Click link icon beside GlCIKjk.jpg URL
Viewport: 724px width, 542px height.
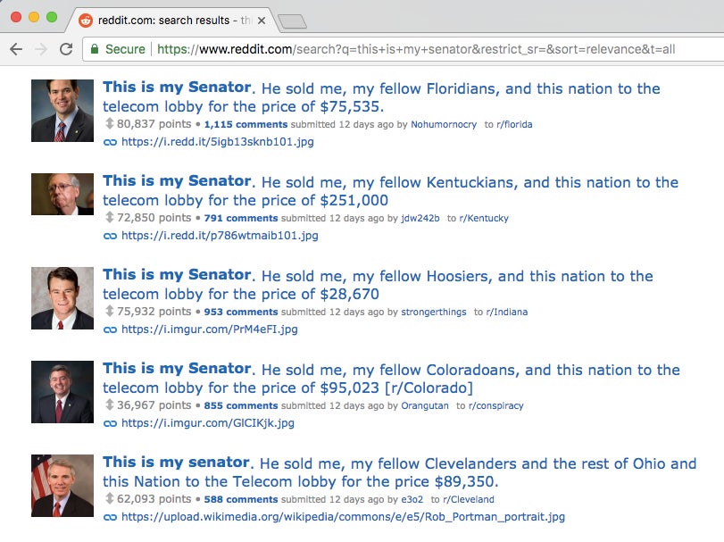(x=110, y=423)
